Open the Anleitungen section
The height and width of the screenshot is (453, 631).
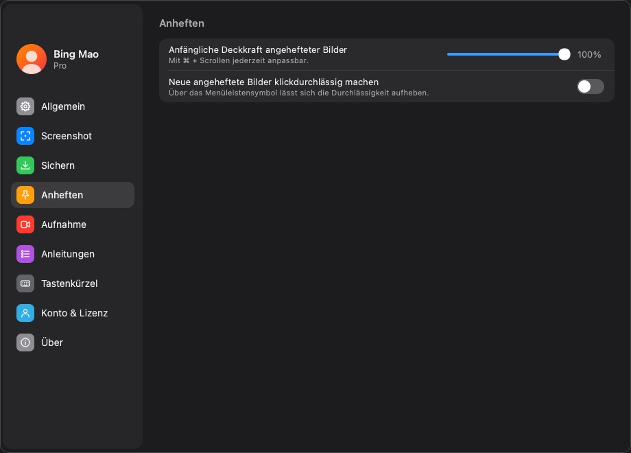pos(73,254)
